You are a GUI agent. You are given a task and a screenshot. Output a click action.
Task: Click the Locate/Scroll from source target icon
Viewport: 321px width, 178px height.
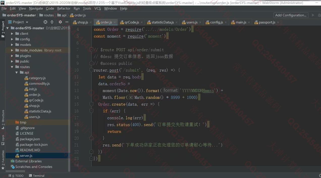(x=45, y=22)
